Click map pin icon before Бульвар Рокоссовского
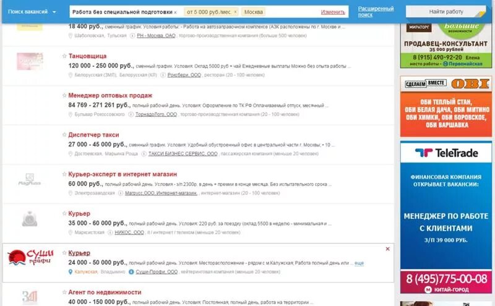The height and width of the screenshot is (306, 495). [71, 114]
